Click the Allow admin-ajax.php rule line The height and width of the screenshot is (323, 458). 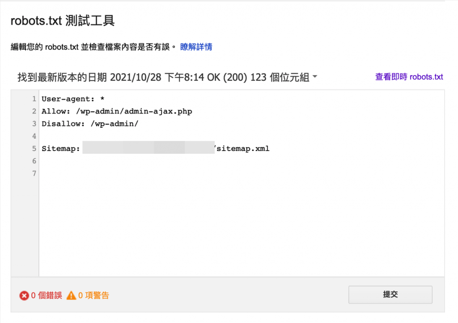coord(117,111)
